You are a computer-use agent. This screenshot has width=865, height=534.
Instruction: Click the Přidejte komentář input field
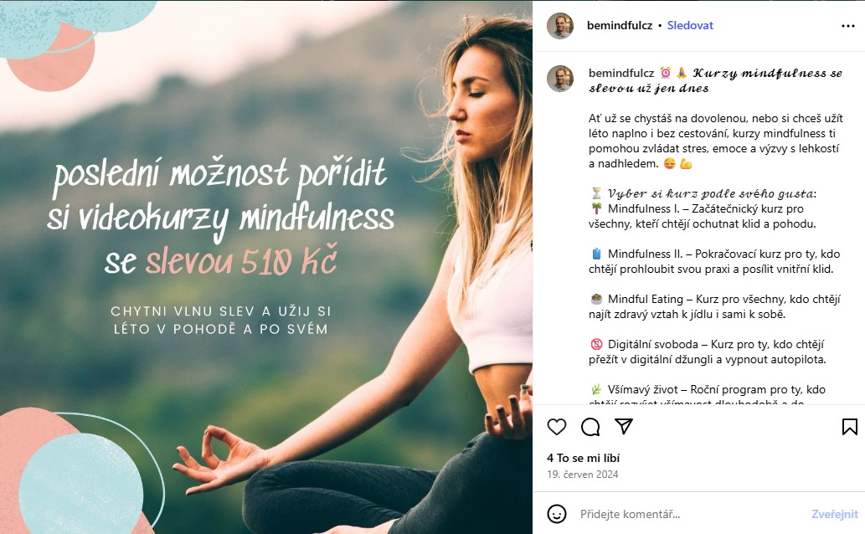pyautogui.click(x=690, y=514)
